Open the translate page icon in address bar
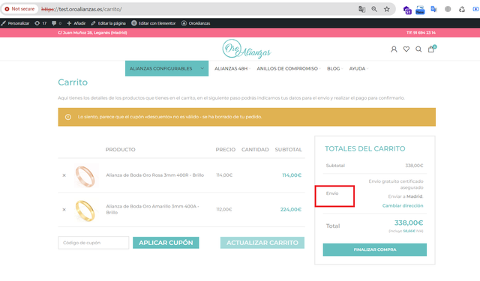The width and height of the screenshot is (480, 281). (361, 9)
